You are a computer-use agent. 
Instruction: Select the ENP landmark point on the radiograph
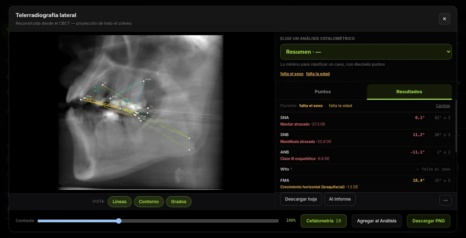coord(110,99)
